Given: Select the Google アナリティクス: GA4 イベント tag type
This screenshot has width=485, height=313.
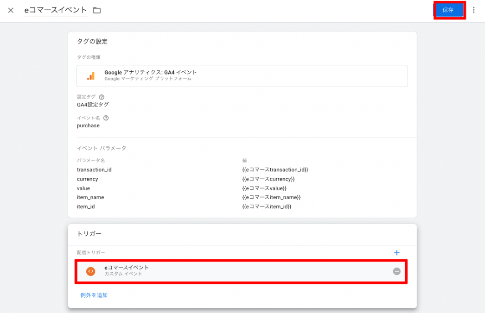Looking at the screenshot, I should point(242,75).
